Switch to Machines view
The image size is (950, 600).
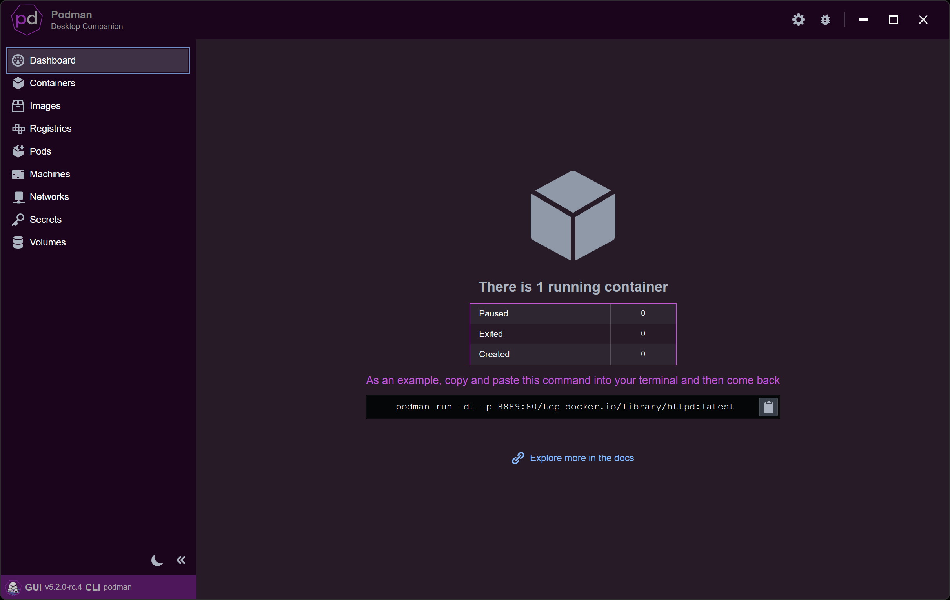click(x=98, y=174)
